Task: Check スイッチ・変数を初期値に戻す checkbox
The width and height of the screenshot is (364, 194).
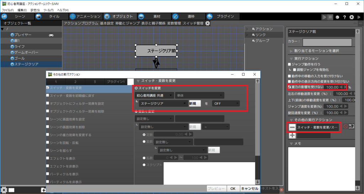Action: pos(48,95)
